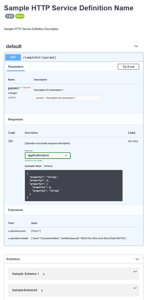Click the Sample Schema 1 name
Image resolution: width=147 pixels, height=300 pixels.
[x=26, y=274]
